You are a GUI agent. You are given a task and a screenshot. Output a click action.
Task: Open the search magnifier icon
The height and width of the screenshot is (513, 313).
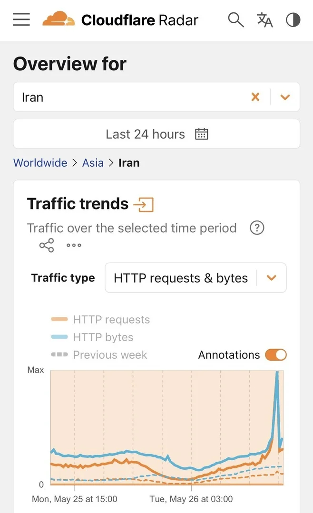coord(236,20)
